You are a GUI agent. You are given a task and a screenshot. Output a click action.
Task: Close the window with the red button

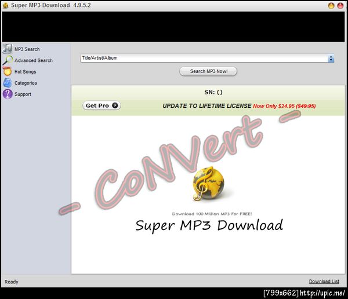pos(340,6)
